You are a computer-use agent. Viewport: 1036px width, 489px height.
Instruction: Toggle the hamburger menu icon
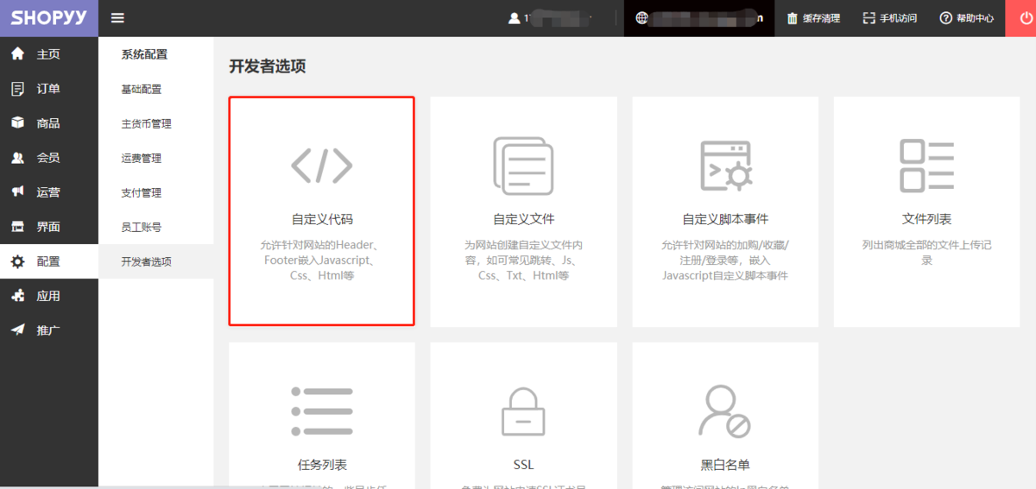[x=117, y=18]
